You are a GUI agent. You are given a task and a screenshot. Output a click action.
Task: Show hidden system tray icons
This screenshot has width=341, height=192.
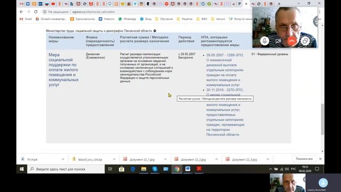270,169
